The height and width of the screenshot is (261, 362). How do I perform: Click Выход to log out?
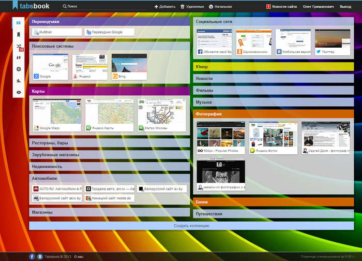point(345,6)
